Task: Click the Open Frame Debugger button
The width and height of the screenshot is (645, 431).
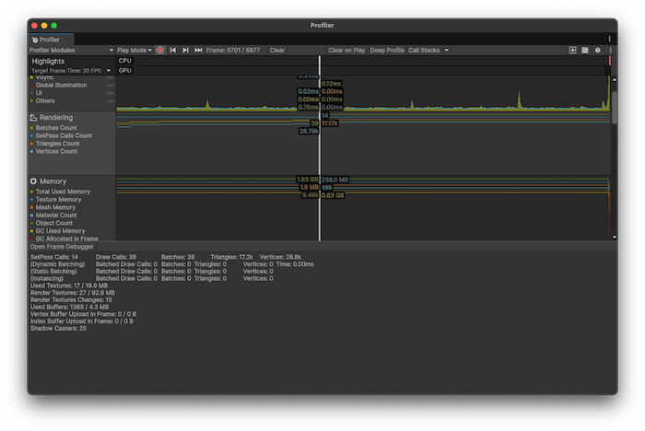Action: tap(62, 247)
